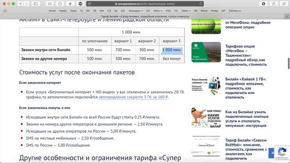This screenshot has height=163, width=290.
Task: Click the вариант 2 column header
Action: 147,41
